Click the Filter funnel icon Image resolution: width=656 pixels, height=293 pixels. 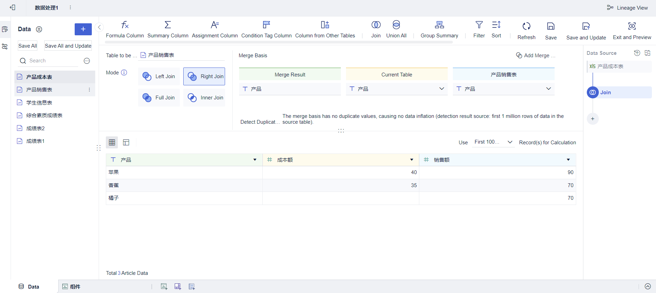click(479, 25)
